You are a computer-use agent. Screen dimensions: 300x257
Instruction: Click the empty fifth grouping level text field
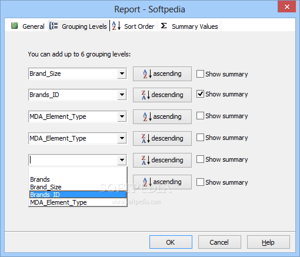73,160
